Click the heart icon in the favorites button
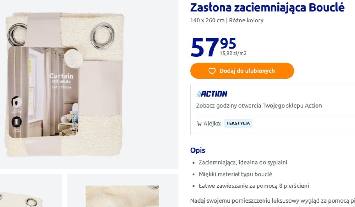Viewport: 355px width, 207px height. click(x=212, y=71)
